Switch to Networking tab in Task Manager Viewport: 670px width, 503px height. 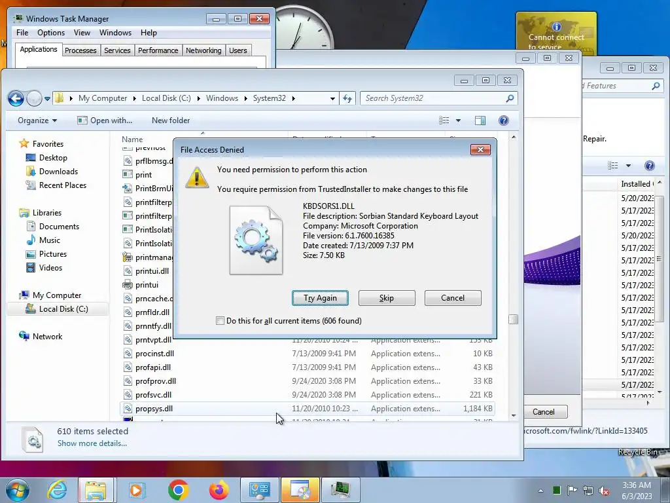click(x=203, y=50)
